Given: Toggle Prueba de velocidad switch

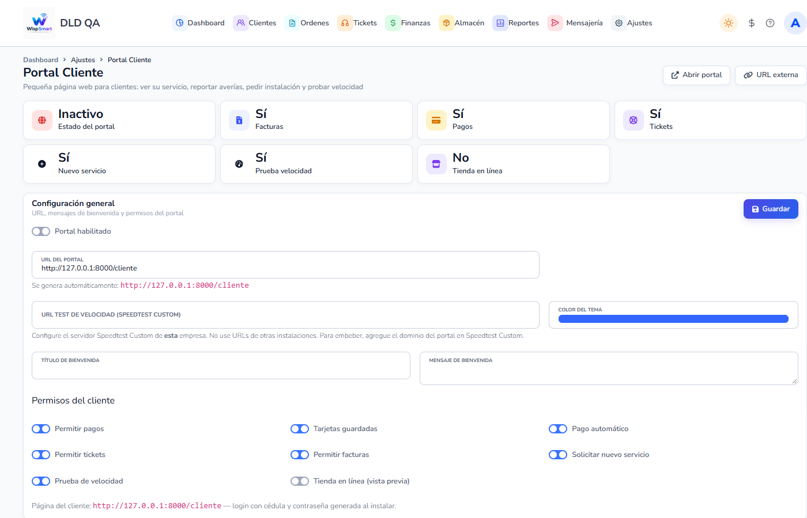Looking at the screenshot, I should [x=41, y=481].
